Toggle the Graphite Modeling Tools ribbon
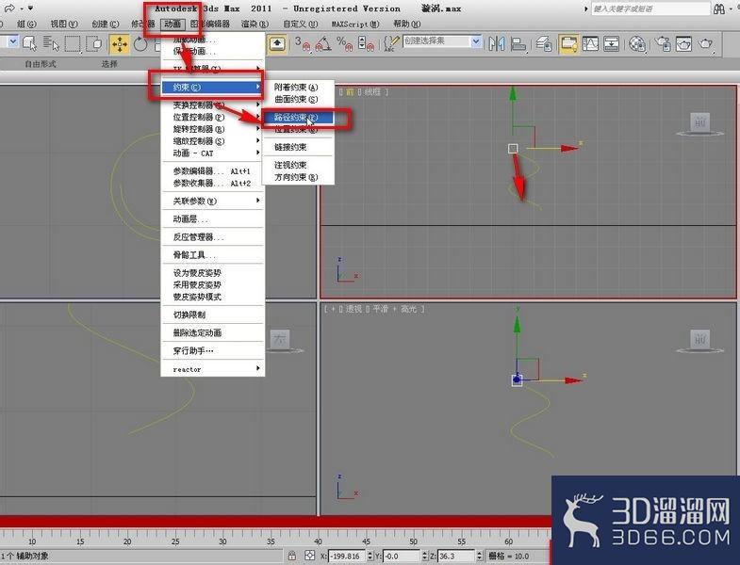 tap(568, 44)
